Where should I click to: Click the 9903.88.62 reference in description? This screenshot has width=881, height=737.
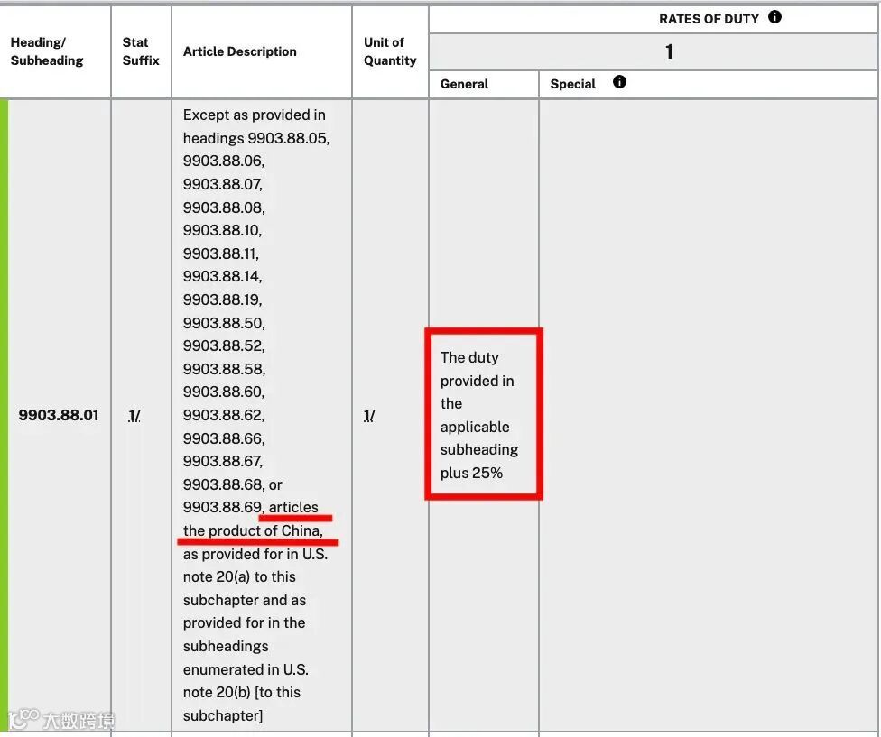tap(224, 415)
